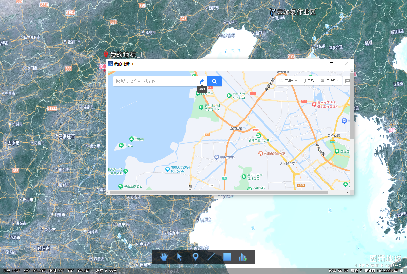Screen dimensions: 407x274
Task: Click the popup window app icon
Action: (x=111, y=64)
